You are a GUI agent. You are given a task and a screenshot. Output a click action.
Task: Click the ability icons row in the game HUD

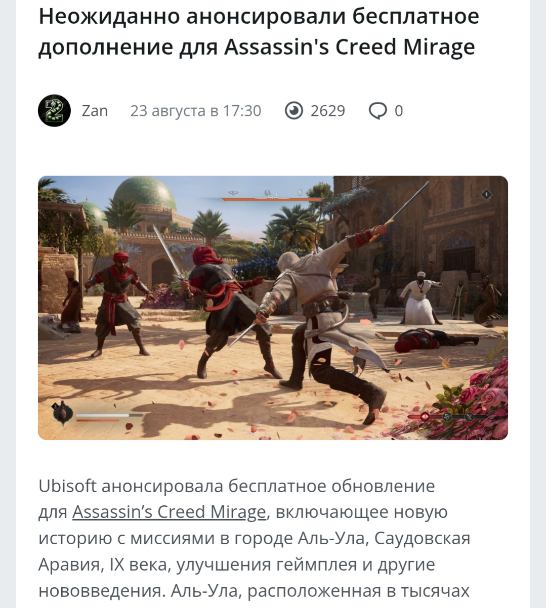coord(447,417)
